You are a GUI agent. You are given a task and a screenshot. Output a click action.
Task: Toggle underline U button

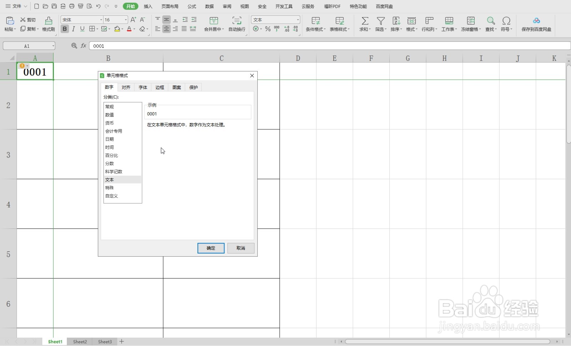tap(82, 29)
